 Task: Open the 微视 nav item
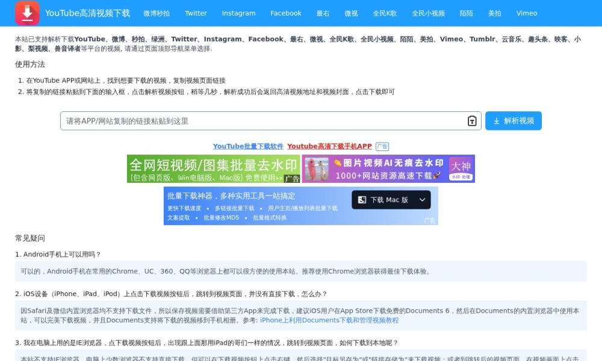pos(352,13)
